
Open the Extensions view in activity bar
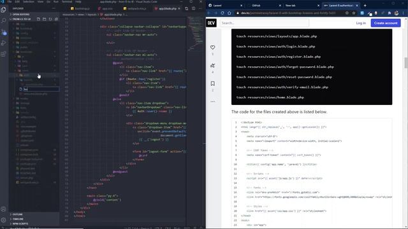click(x=3, y=54)
